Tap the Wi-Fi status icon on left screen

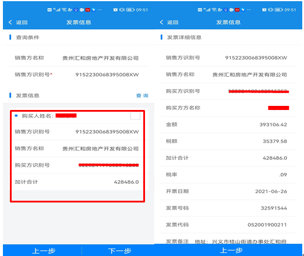coord(64,10)
